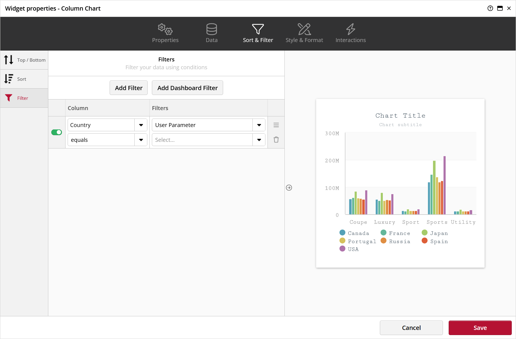Close the Widget properties dialog

coord(509,8)
